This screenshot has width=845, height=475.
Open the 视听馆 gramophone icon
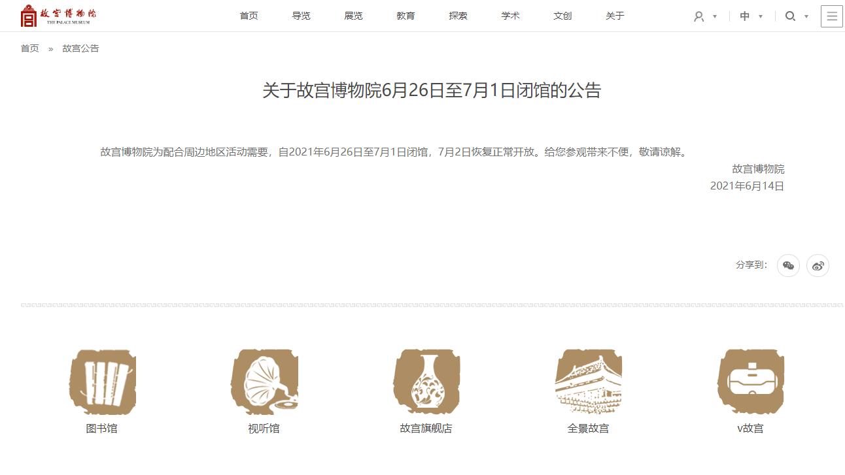(x=264, y=382)
